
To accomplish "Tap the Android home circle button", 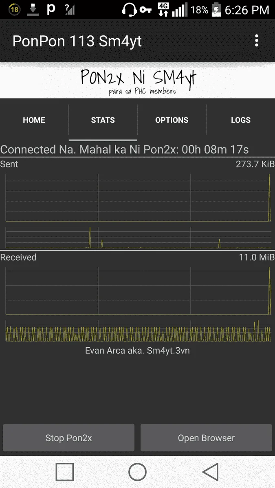I will tap(137, 472).
